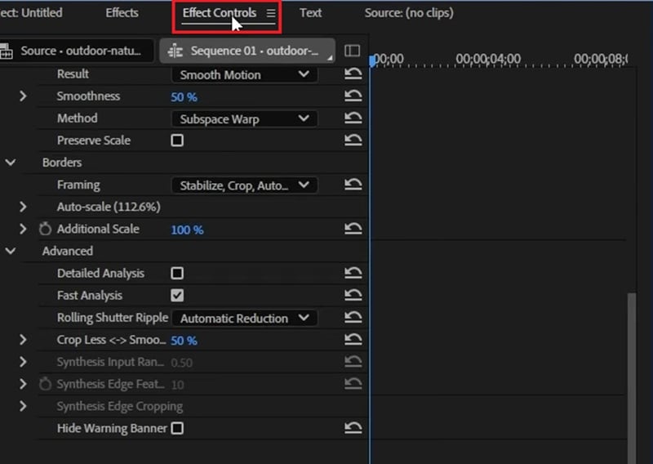Click the timeline ruler at 00;00;04;00
Image resolution: width=653 pixels, height=464 pixels.
488,59
